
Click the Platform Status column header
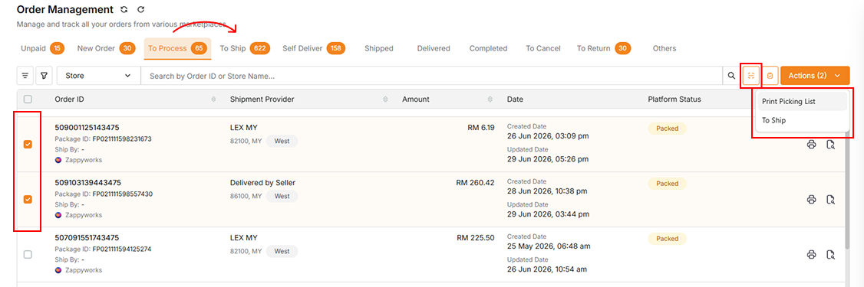coord(674,99)
